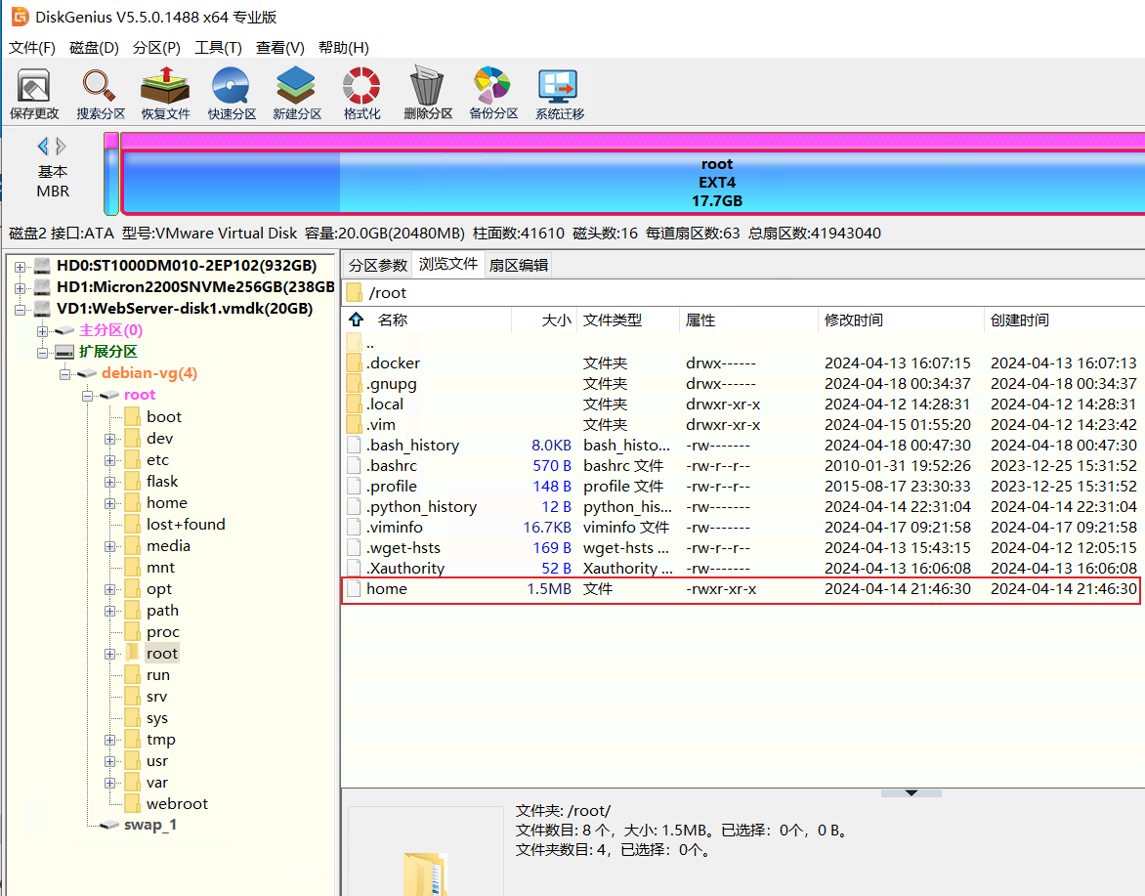Expand the usr folder in tree

(x=109, y=761)
